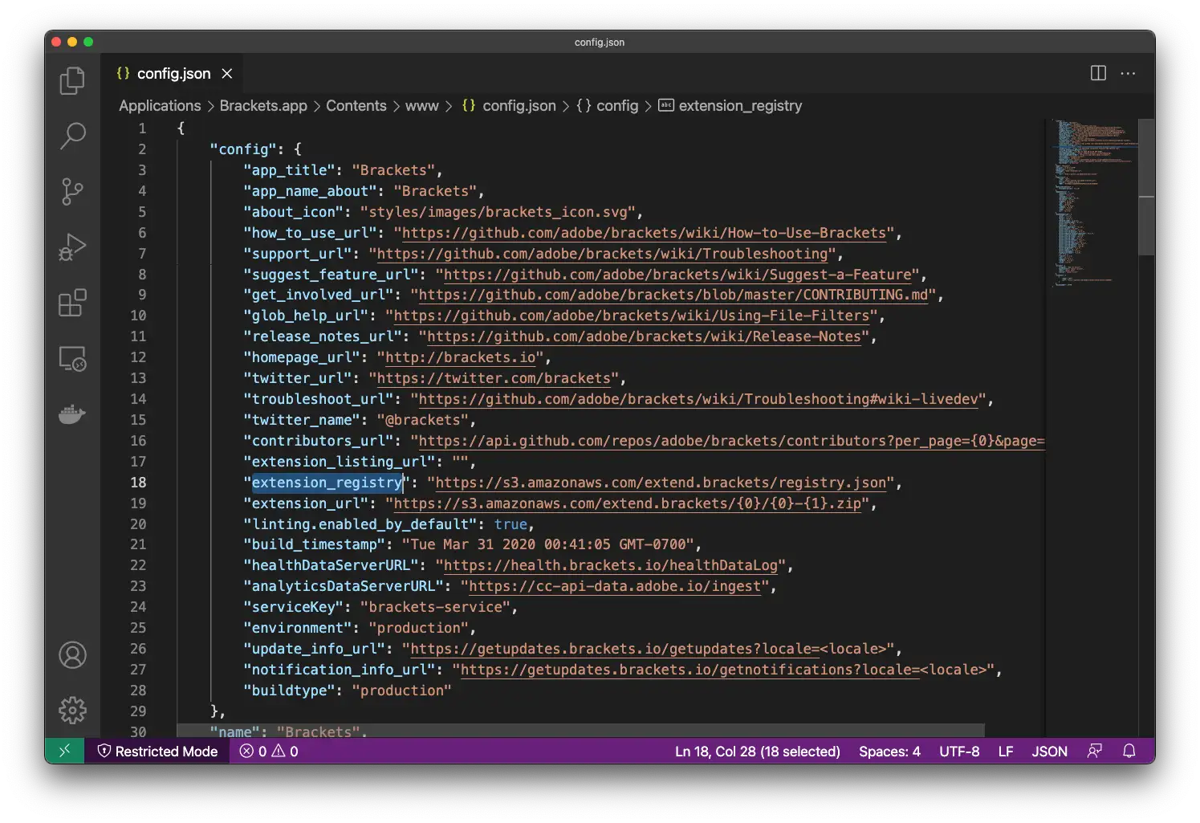
Task: Click the config.json breadcrumb
Action: (509, 105)
